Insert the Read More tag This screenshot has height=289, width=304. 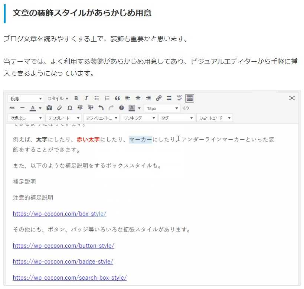(x=169, y=98)
